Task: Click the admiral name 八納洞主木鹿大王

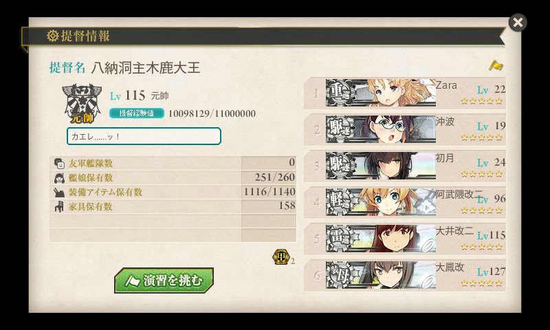Action: 146,67
